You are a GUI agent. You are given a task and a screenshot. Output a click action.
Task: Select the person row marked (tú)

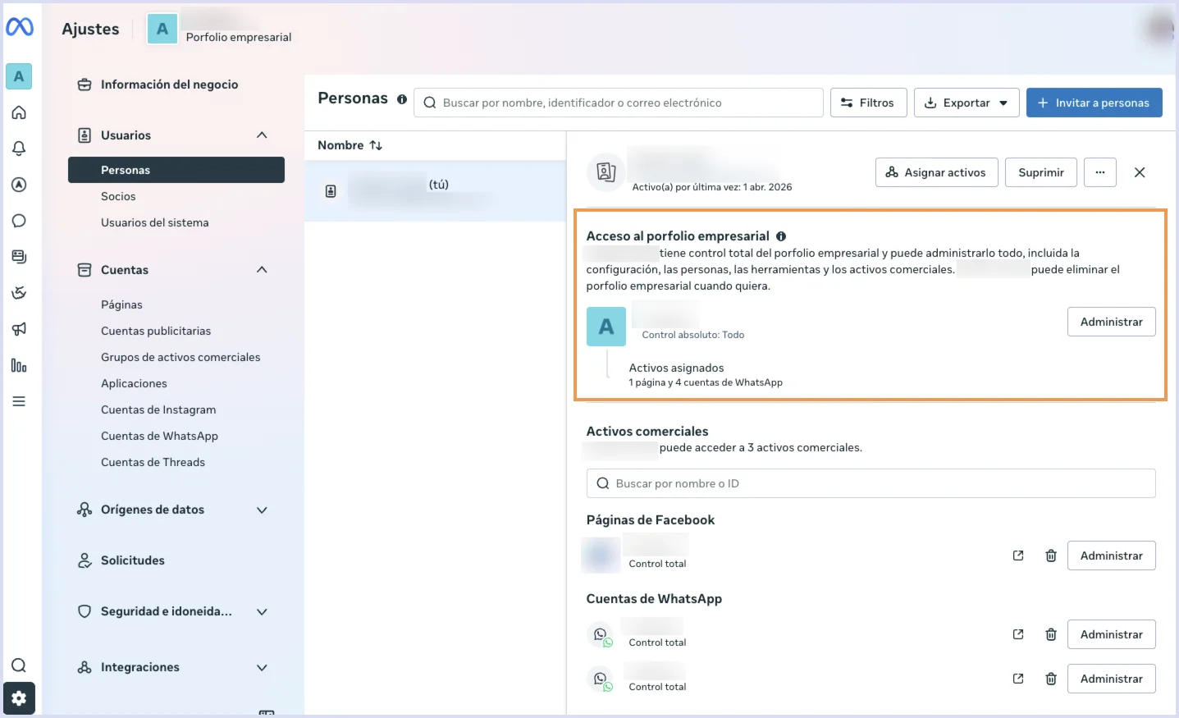pyautogui.click(x=435, y=191)
